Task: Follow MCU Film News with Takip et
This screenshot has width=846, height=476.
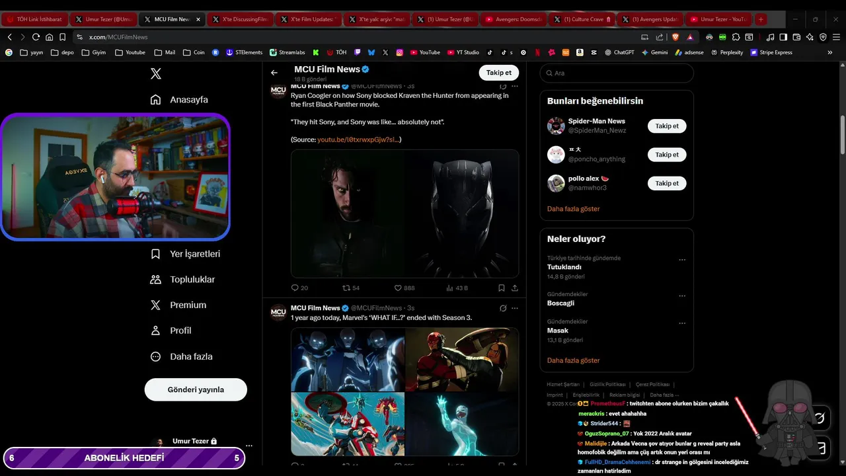Action: click(498, 73)
